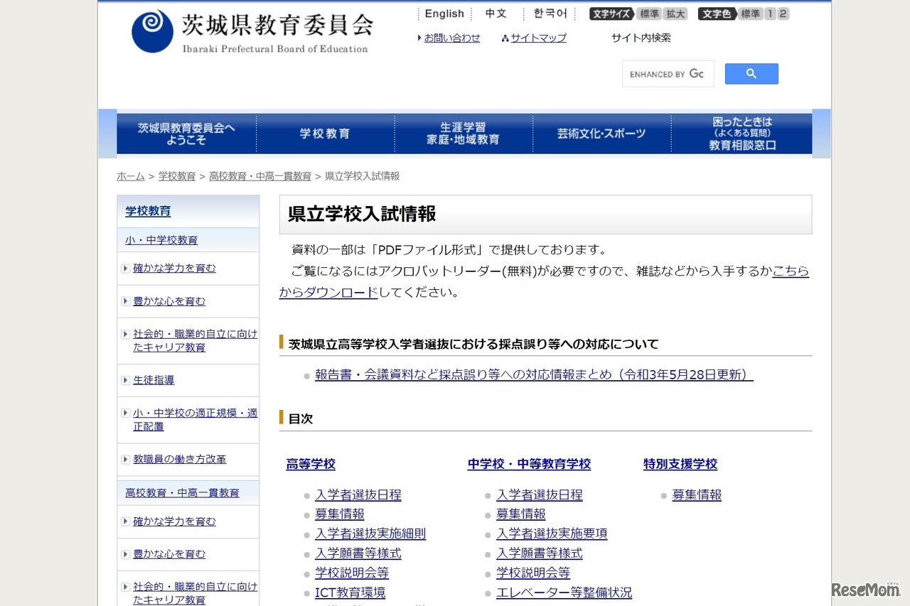Click the search magnifying glass icon
Screen dimensions: 910x606
pos(751,73)
